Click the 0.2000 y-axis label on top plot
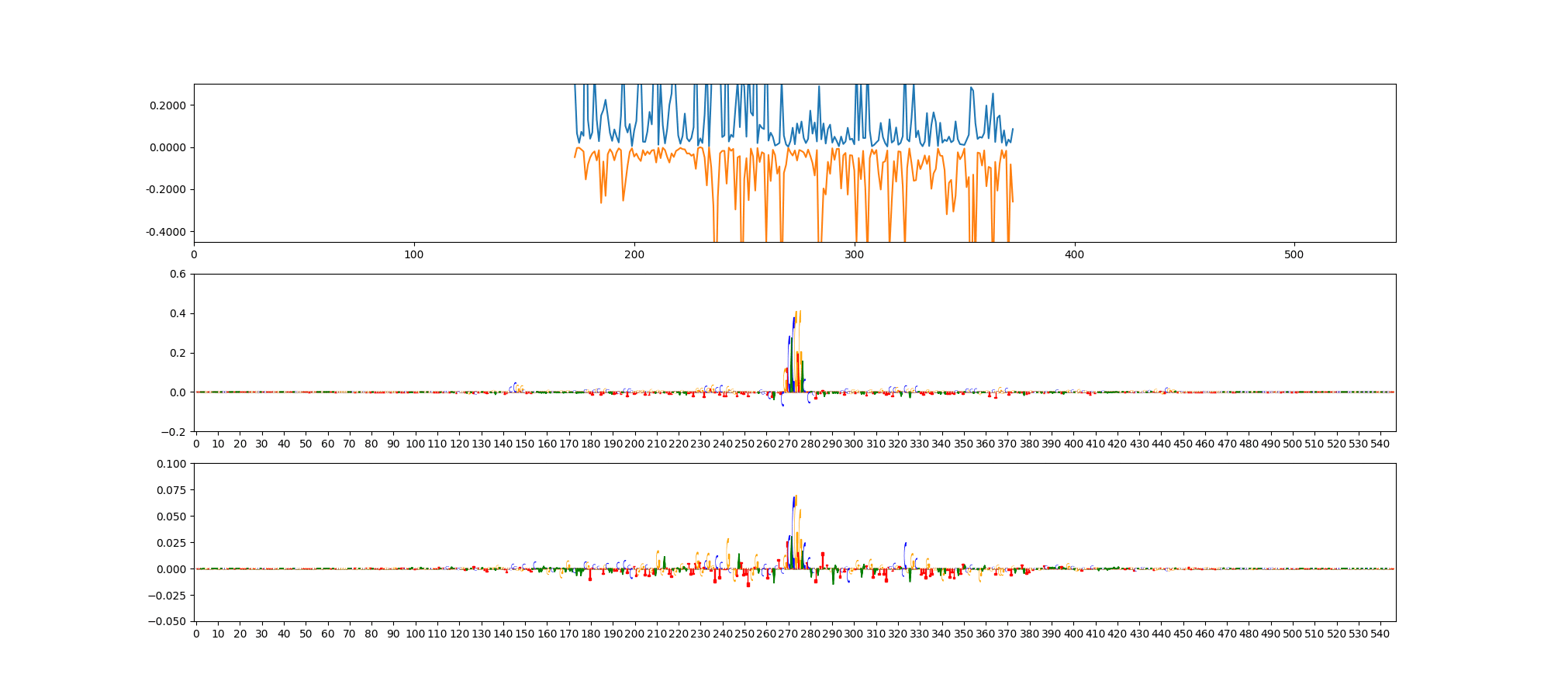The height and width of the screenshot is (698, 1551). (168, 105)
